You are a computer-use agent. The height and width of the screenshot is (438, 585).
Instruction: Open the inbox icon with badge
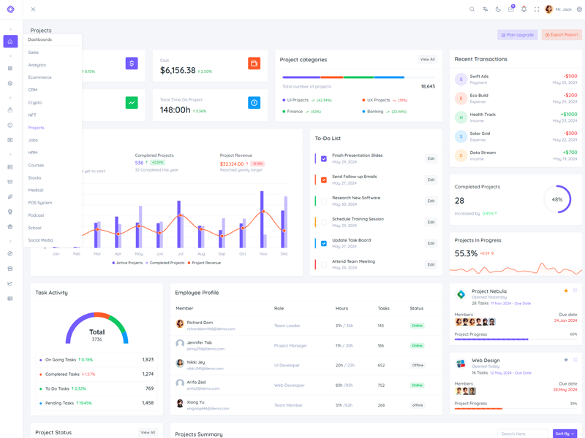[x=511, y=9]
